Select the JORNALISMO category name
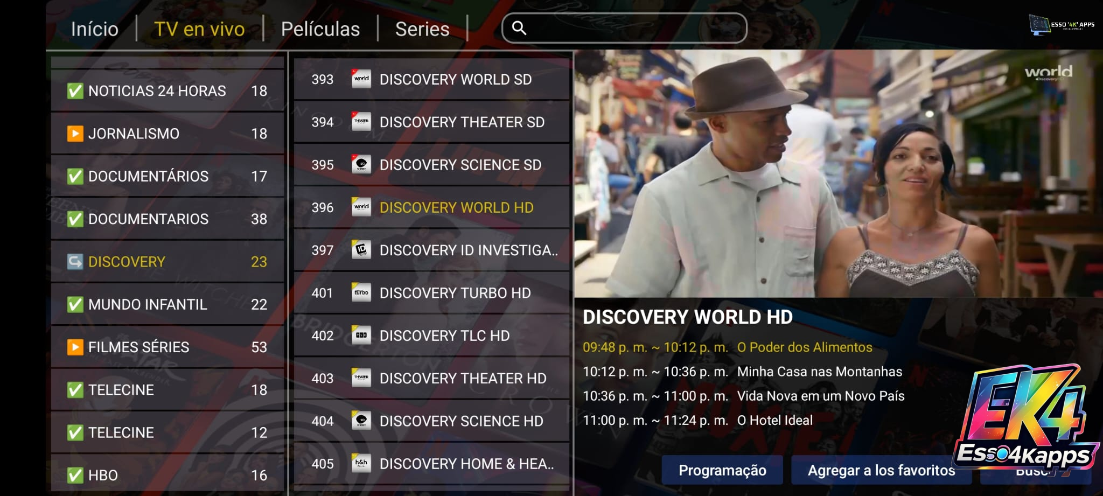Screen dimensions: 1103x496 [134, 134]
